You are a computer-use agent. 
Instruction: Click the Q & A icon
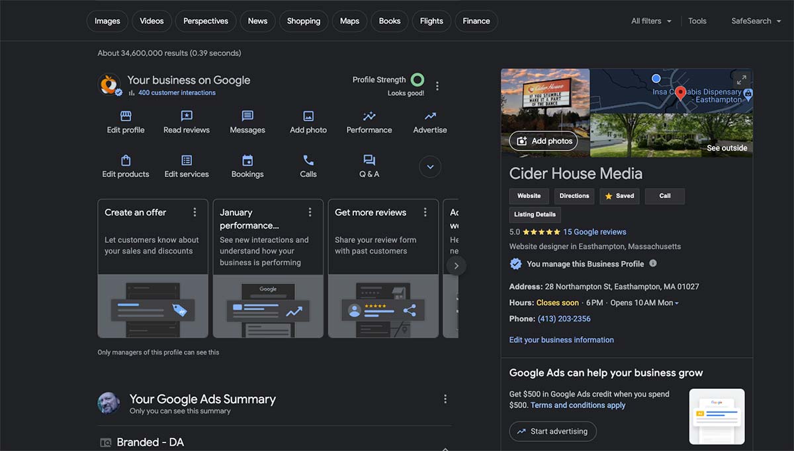click(x=369, y=160)
